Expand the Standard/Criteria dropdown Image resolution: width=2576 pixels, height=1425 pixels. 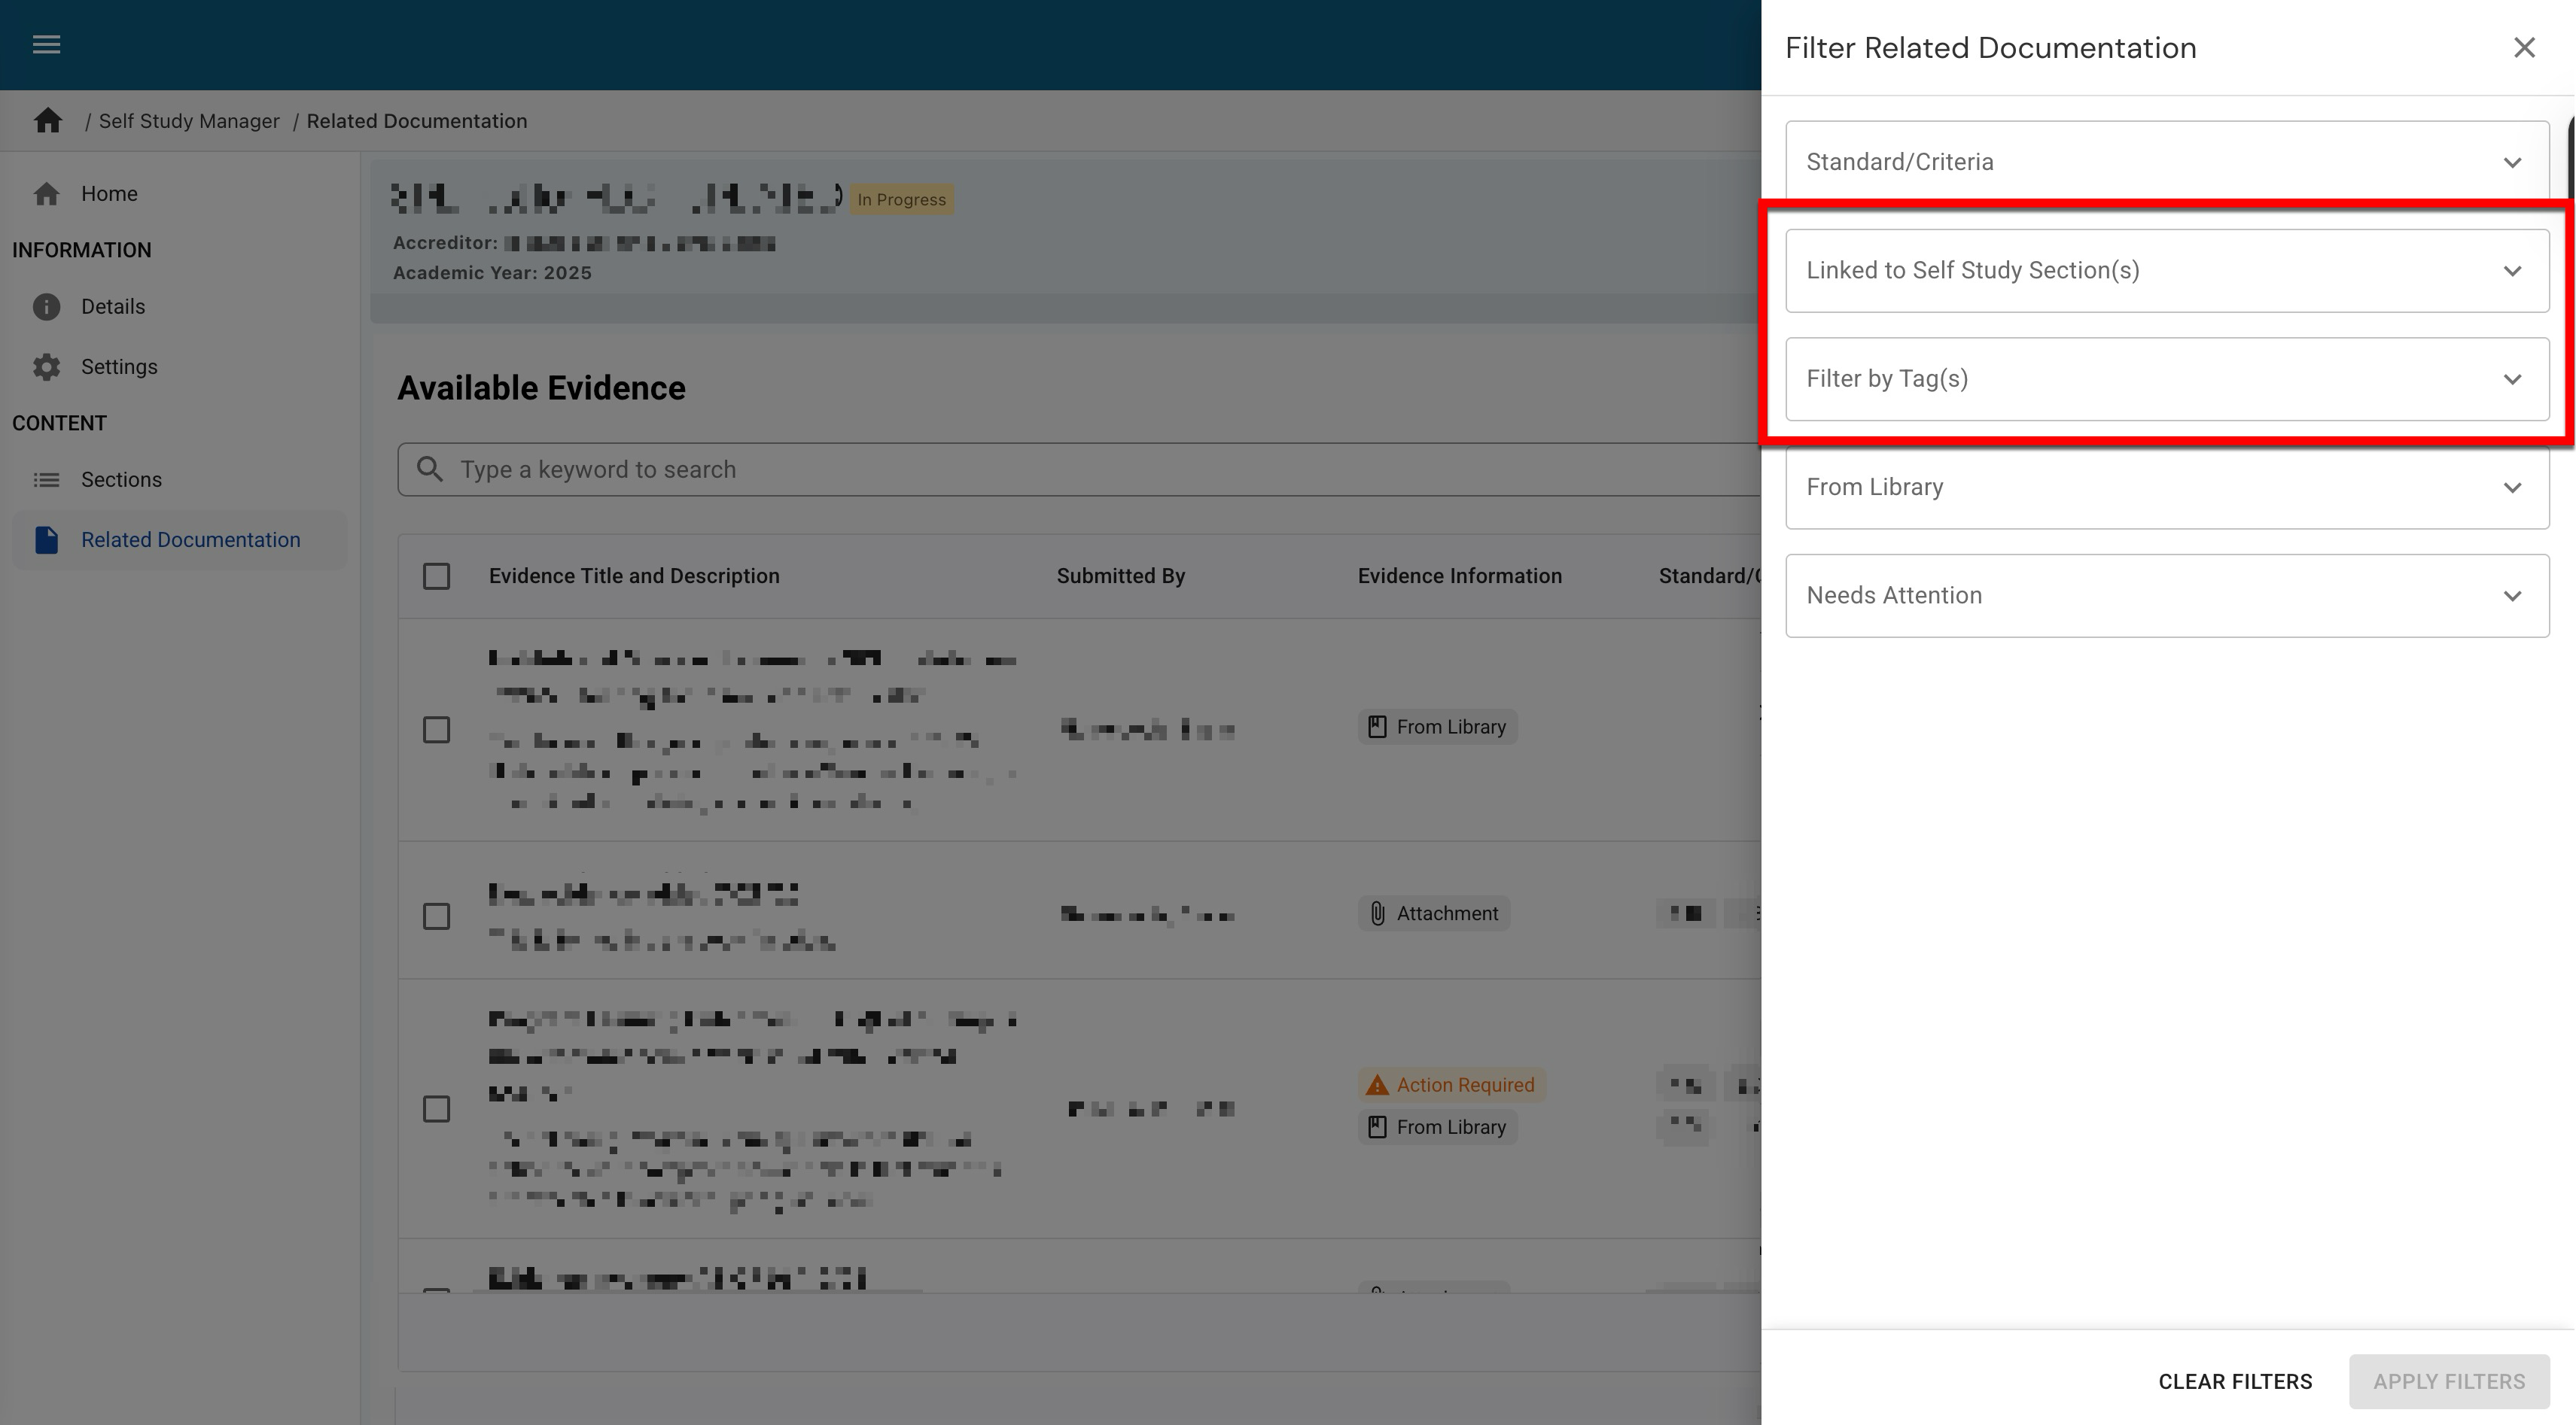(2166, 162)
